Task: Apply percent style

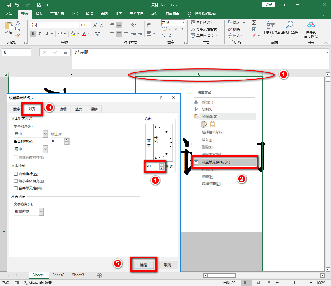Action: pyautogui.click(x=176, y=29)
